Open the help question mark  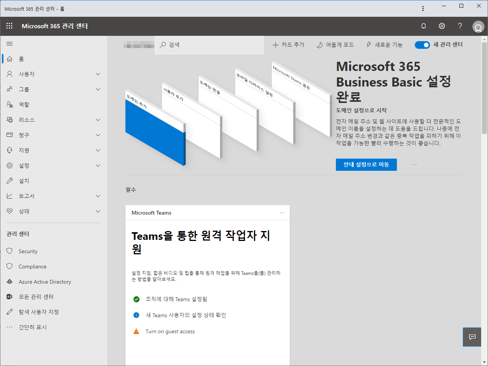(x=460, y=26)
